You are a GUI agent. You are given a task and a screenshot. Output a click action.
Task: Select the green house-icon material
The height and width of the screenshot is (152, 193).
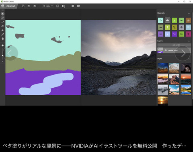point(181,34)
